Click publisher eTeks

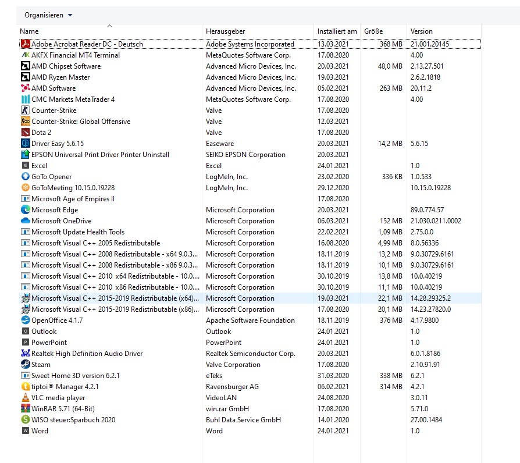pyautogui.click(x=214, y=375)
